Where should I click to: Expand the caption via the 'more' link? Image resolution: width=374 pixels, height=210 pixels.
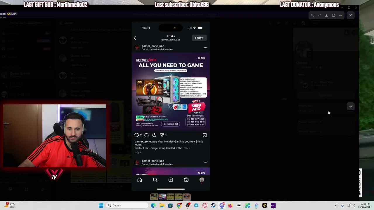187,148
